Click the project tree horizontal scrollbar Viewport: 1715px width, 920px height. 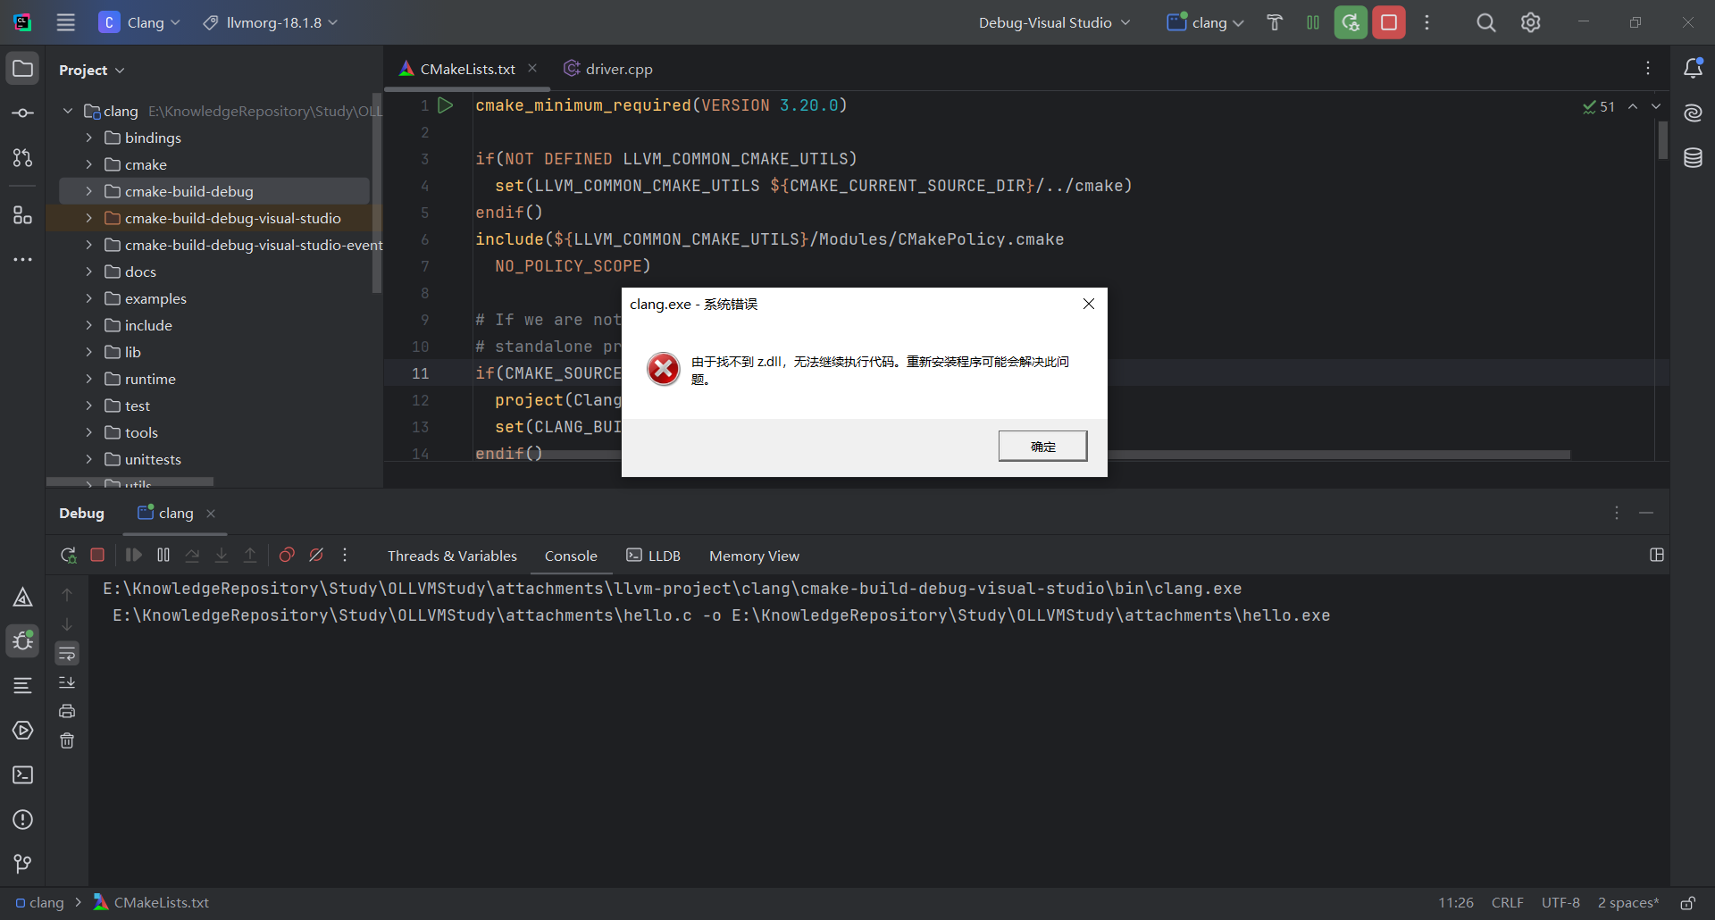[130, 482]
